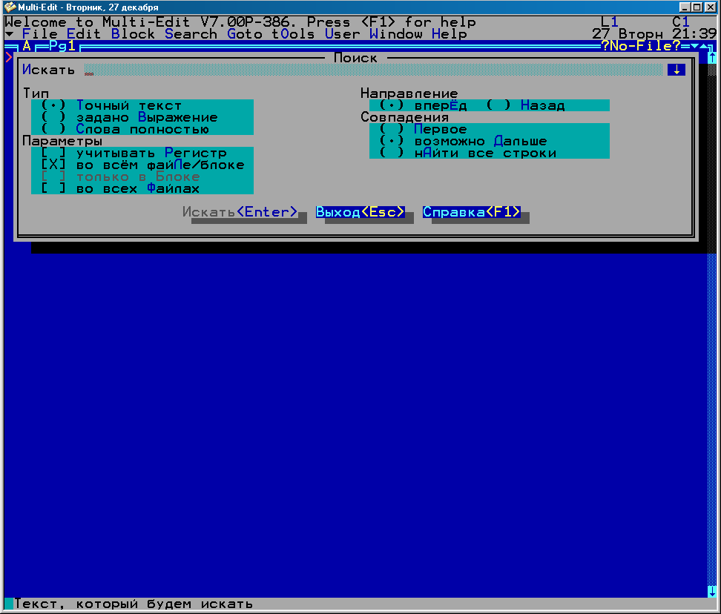Click the 27 Вторн date display

[628, 34]
